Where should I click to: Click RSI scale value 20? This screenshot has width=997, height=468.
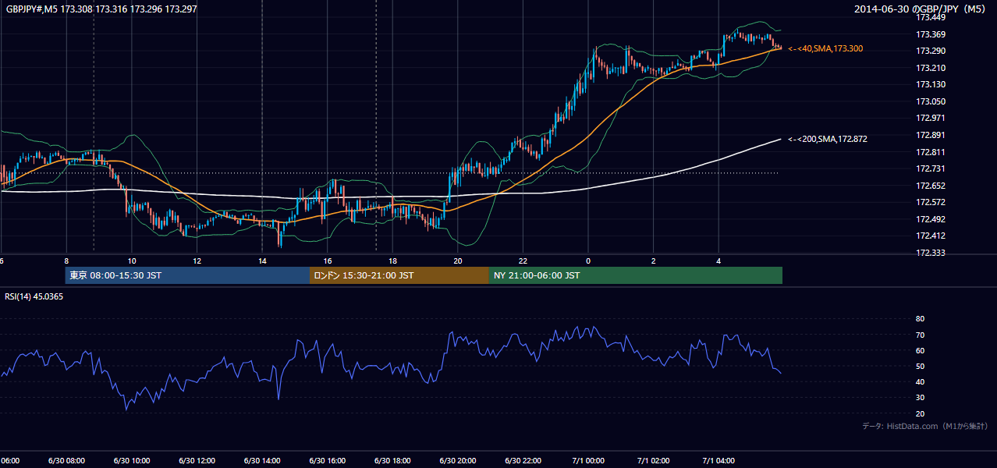[921, 413]
